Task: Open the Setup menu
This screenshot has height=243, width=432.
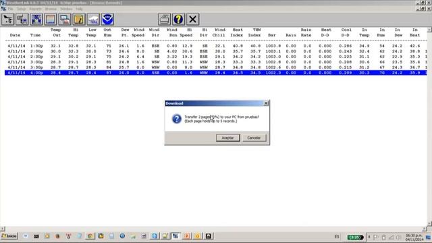Action: 21,9
